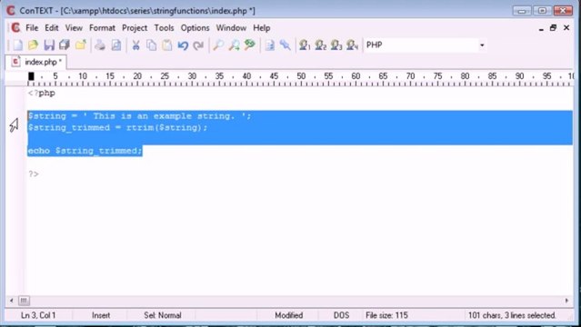Minimize the inner document window

pyautogui.click(x=541, y=28)
